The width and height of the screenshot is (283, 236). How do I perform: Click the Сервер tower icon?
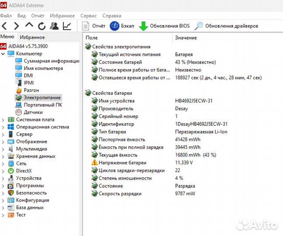pos(11,134)
